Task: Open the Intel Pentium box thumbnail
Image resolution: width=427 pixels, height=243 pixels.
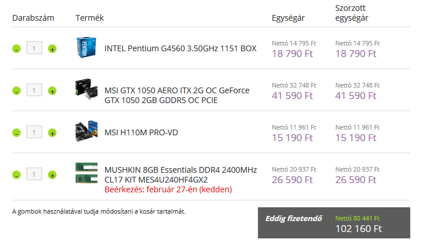Action: click(x=87, y=47)
